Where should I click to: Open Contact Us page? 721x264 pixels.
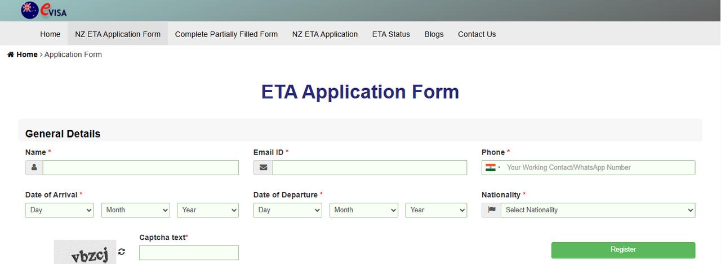coord(477,34)
